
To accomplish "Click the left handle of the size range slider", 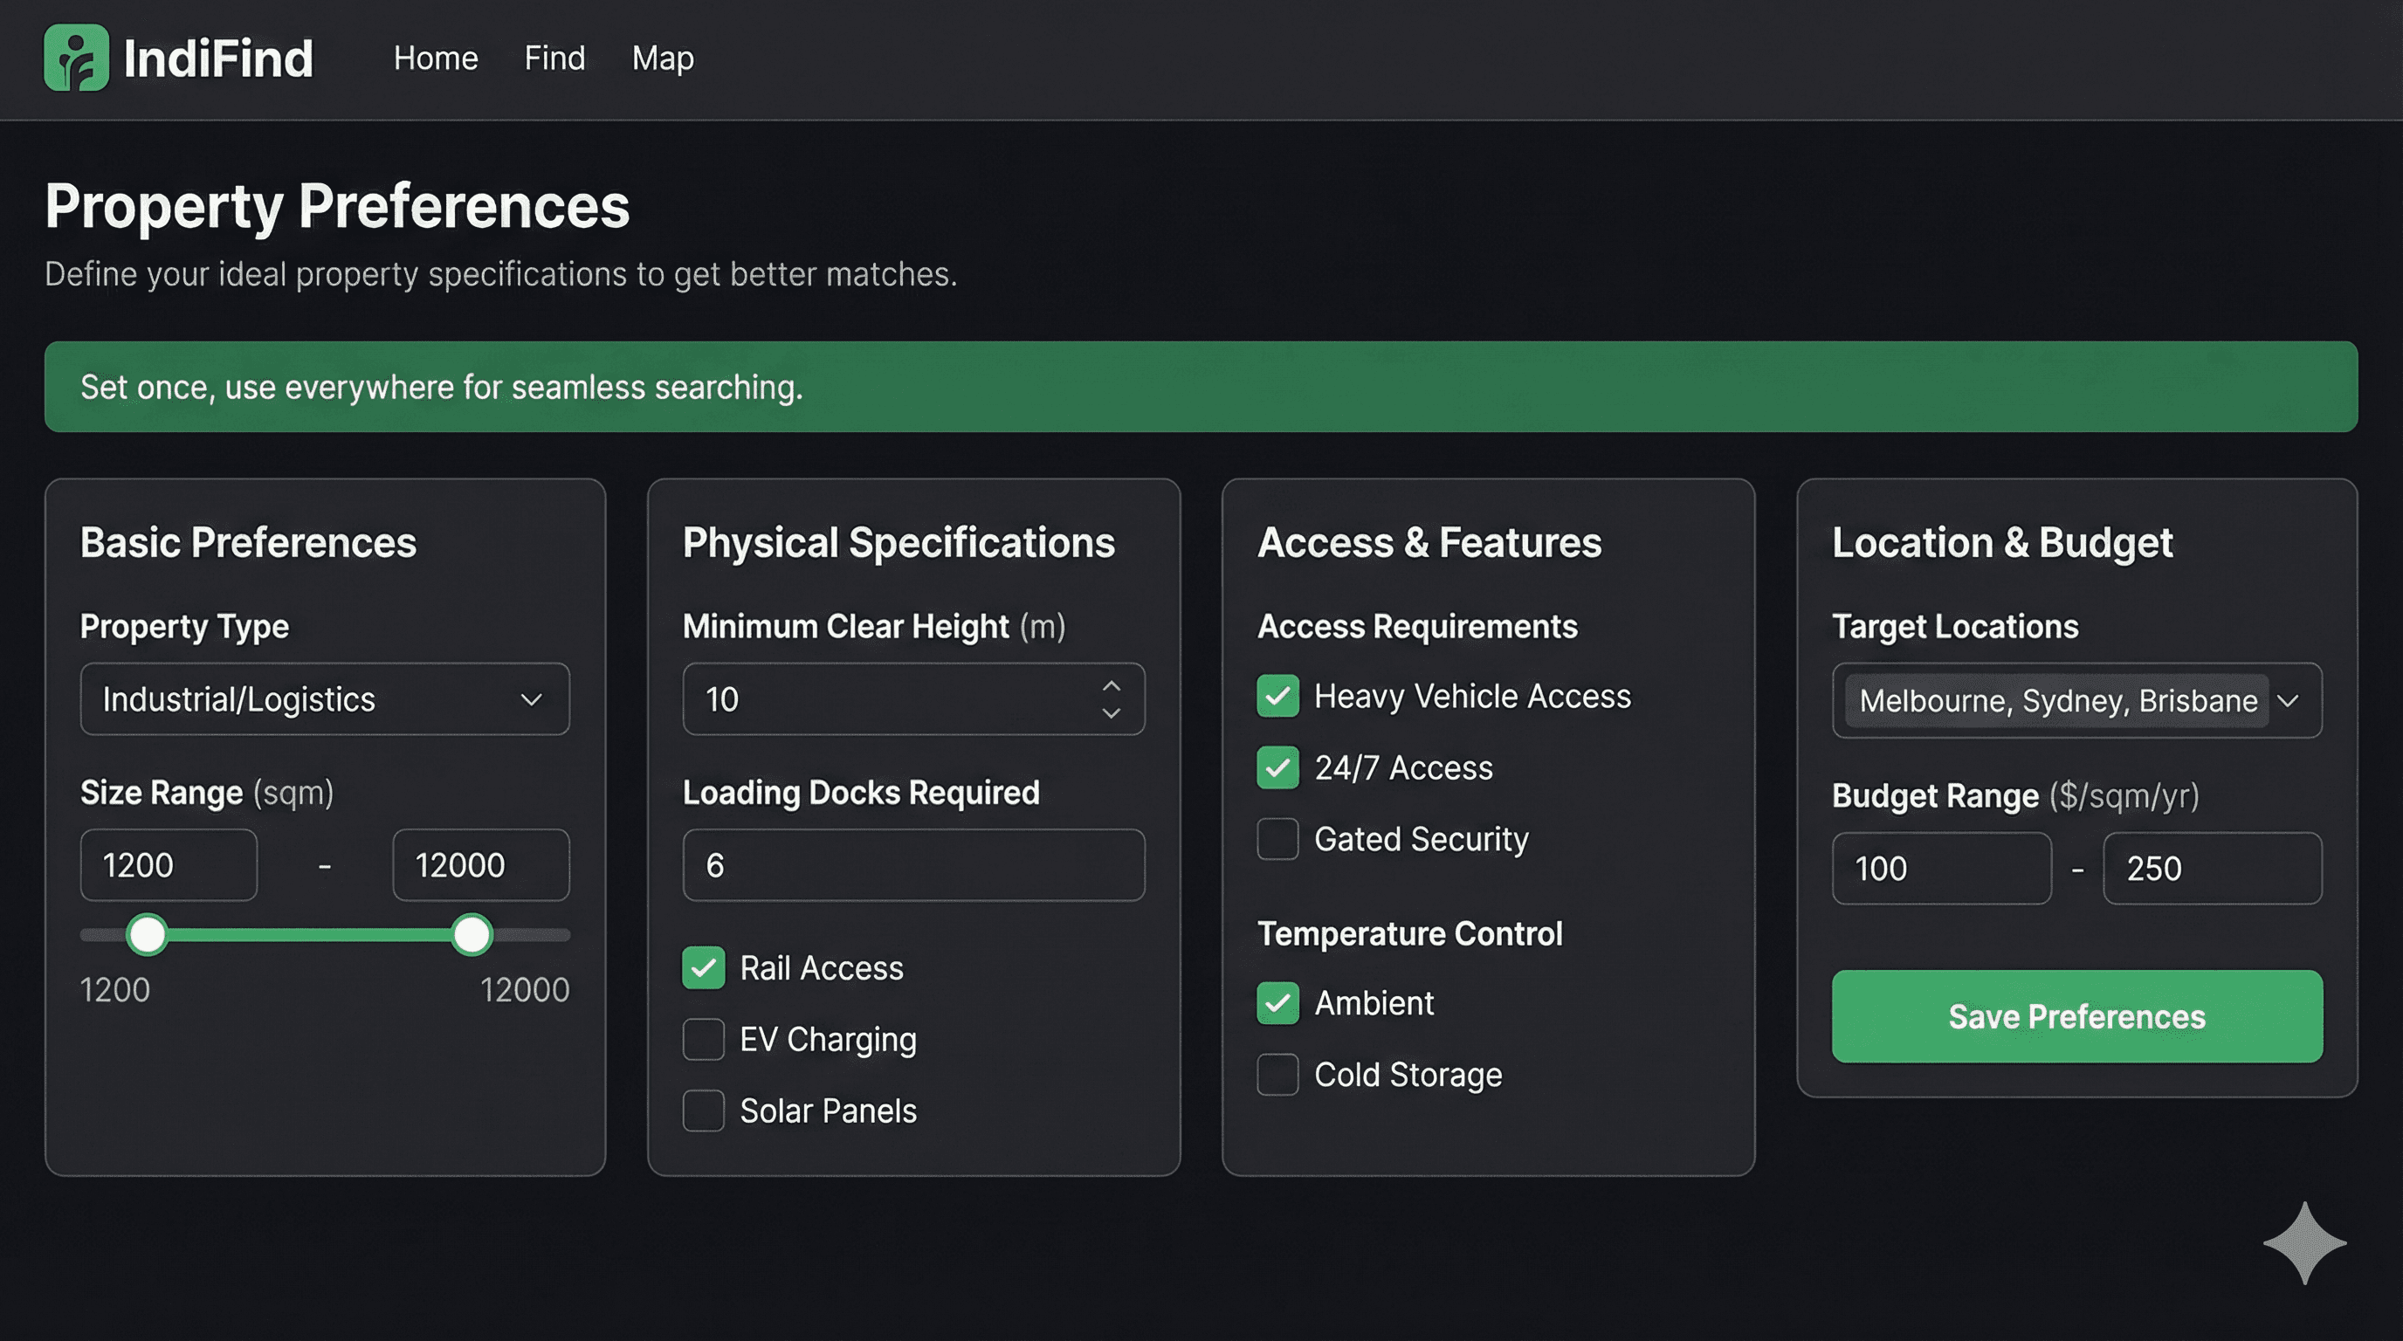I will [148, 933].
